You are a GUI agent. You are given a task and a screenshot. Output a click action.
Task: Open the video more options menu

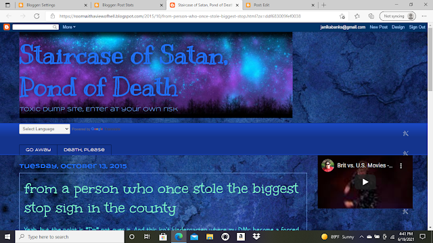tap(401, 165)
